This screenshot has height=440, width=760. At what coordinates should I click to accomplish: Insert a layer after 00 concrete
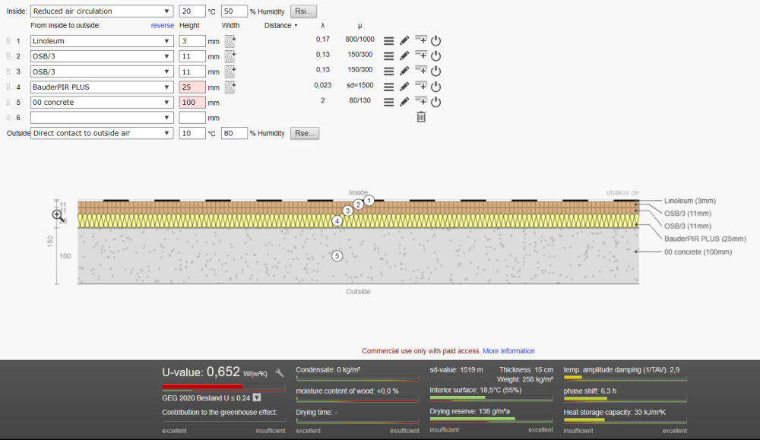pos(421,101)
